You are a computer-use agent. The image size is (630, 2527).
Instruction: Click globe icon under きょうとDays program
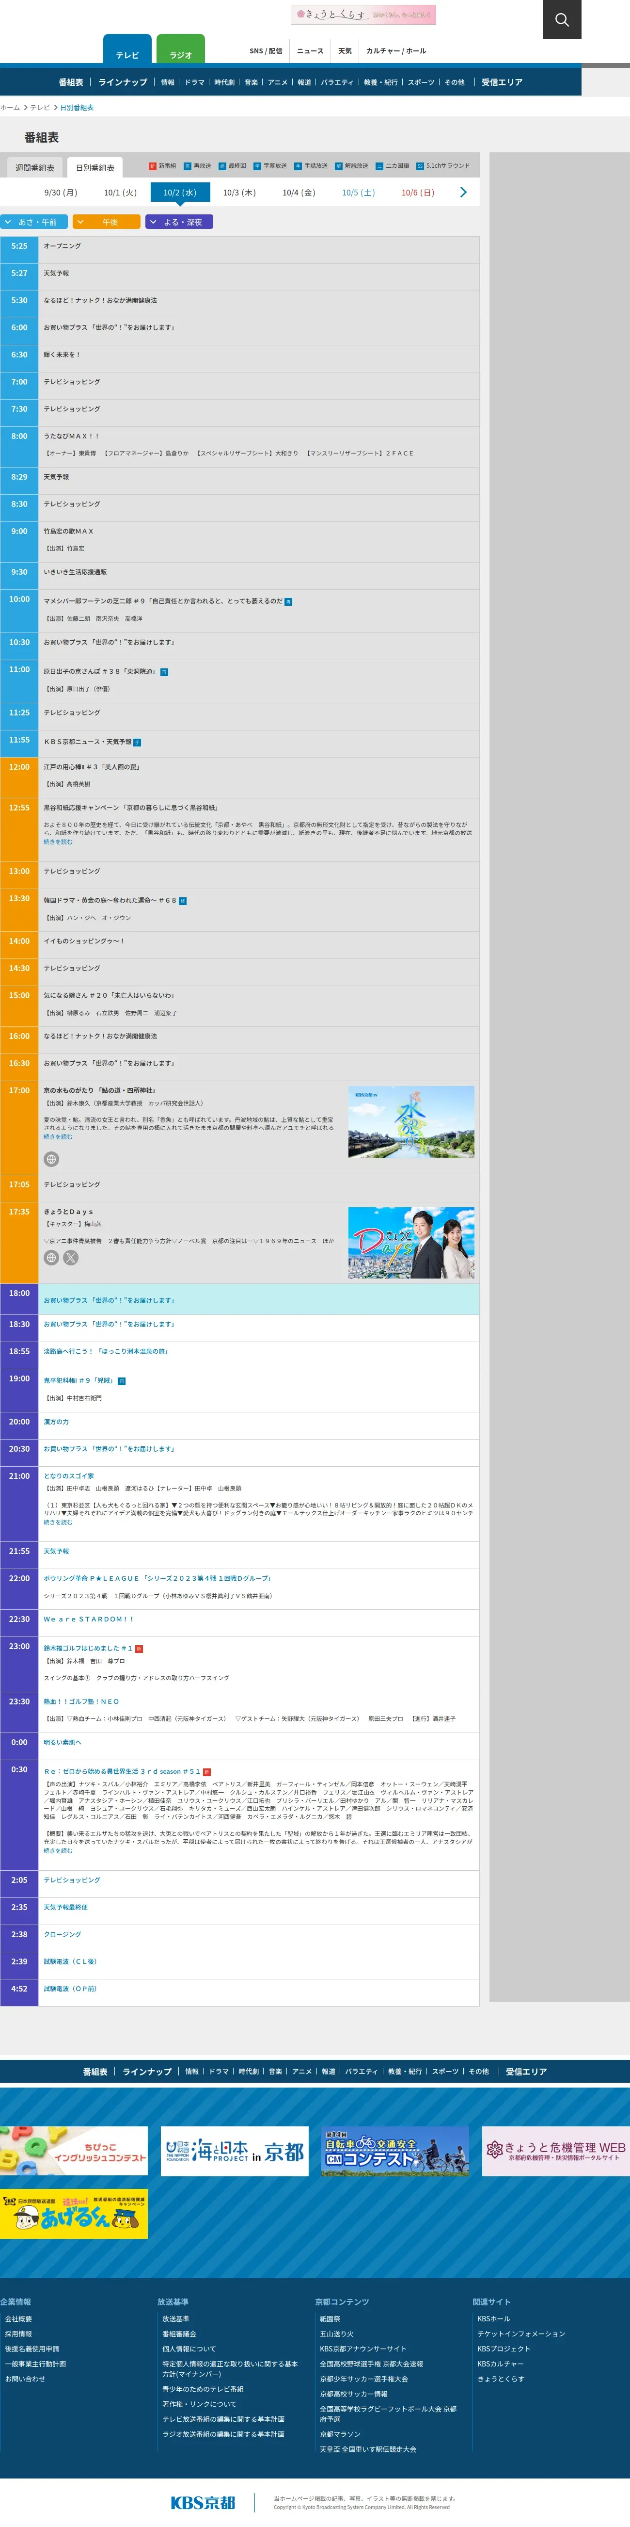(x=52, y=1258)
